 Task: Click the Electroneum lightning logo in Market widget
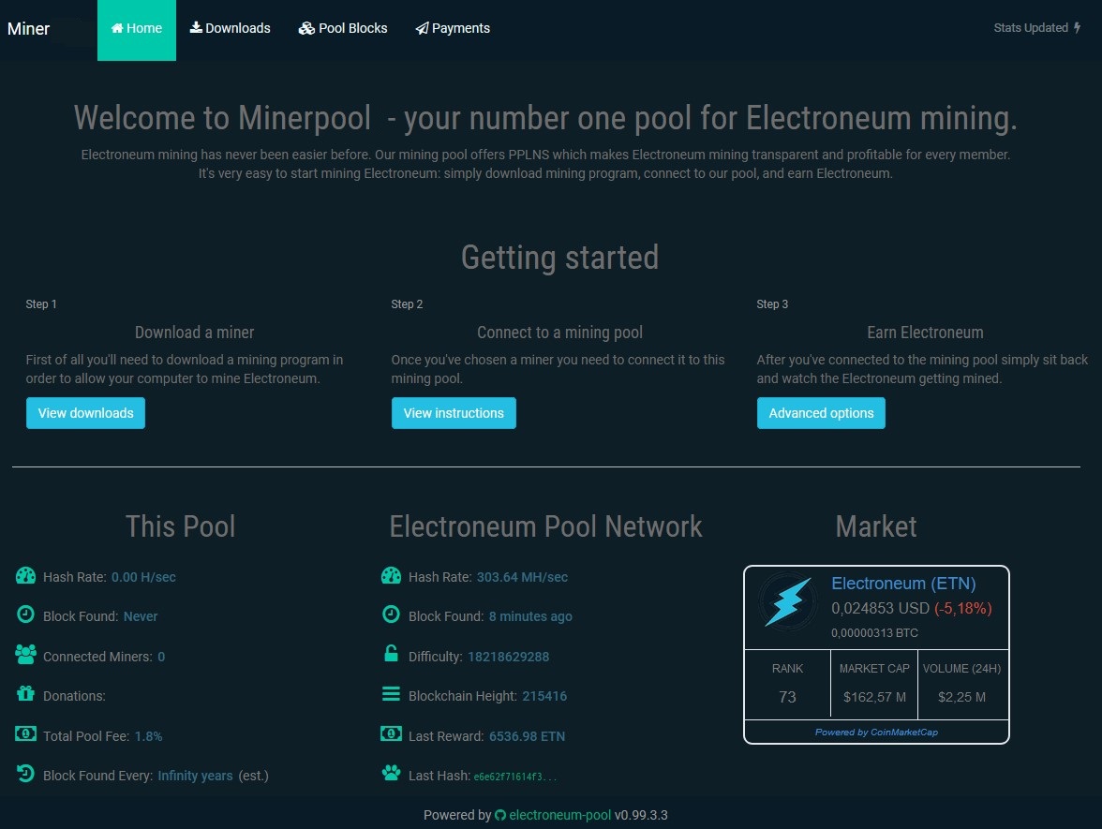(787, 602)
